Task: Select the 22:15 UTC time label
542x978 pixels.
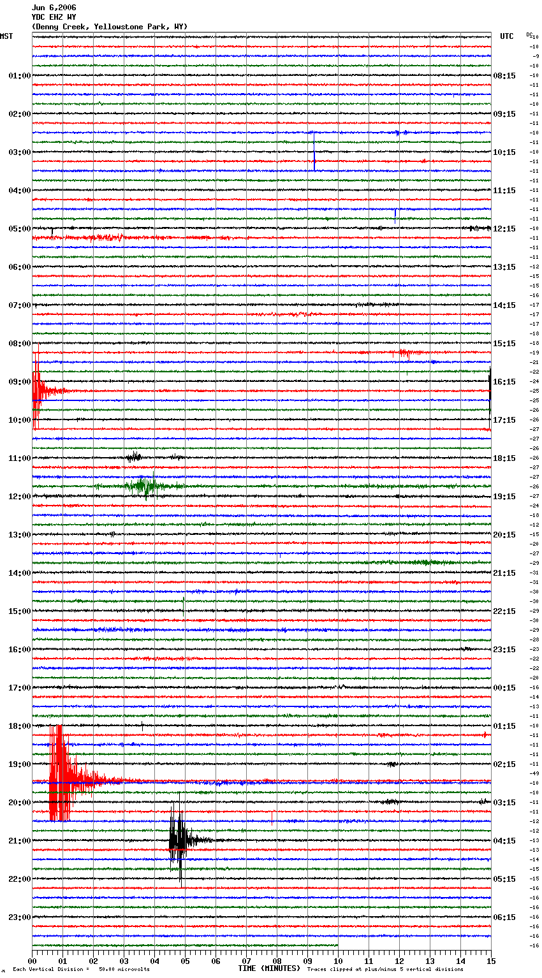Action: tap(504, 611)
